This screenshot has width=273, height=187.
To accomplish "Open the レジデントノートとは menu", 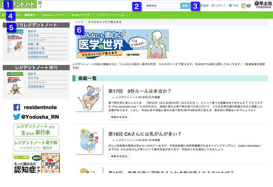I will coord(112,15).
